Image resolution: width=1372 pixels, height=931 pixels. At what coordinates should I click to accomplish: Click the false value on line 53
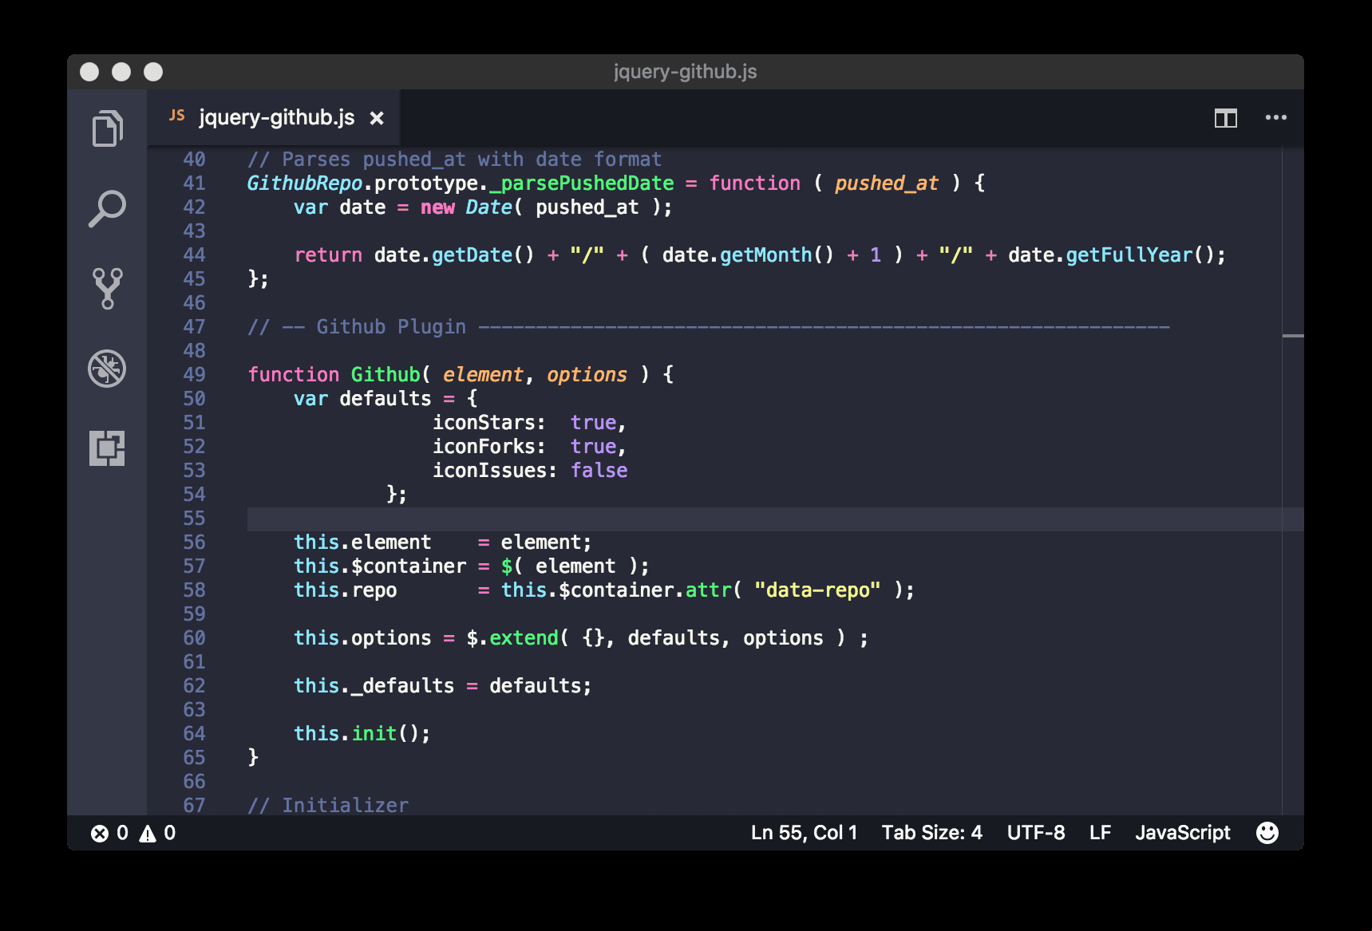coord(599,471)
